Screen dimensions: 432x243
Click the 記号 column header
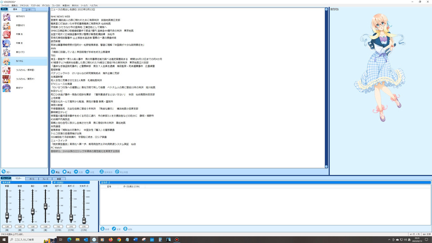pyautogui.click(x=109, y=186)
